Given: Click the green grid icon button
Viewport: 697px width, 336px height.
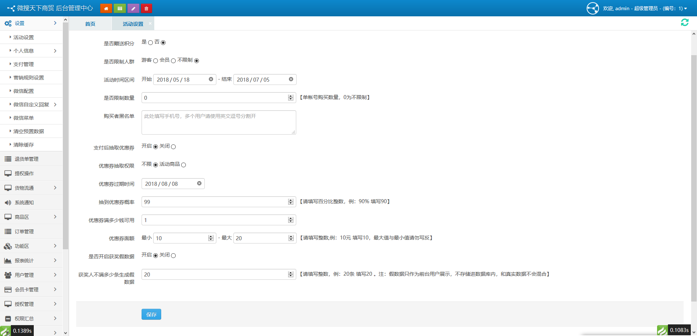Looking at the screenshot, I should (120, 8).
